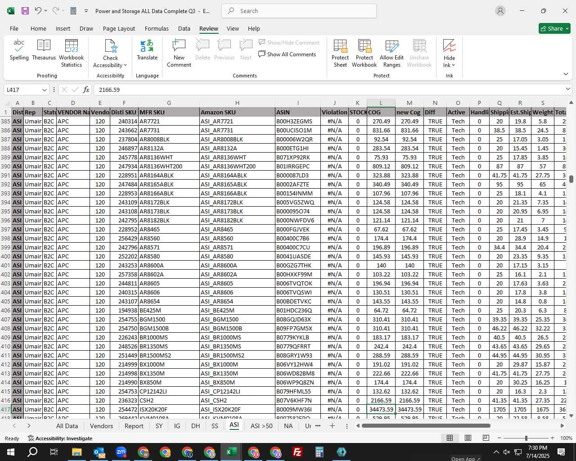
Task: Click the horizontal scrollbar thumb
Action: point(426,425)
